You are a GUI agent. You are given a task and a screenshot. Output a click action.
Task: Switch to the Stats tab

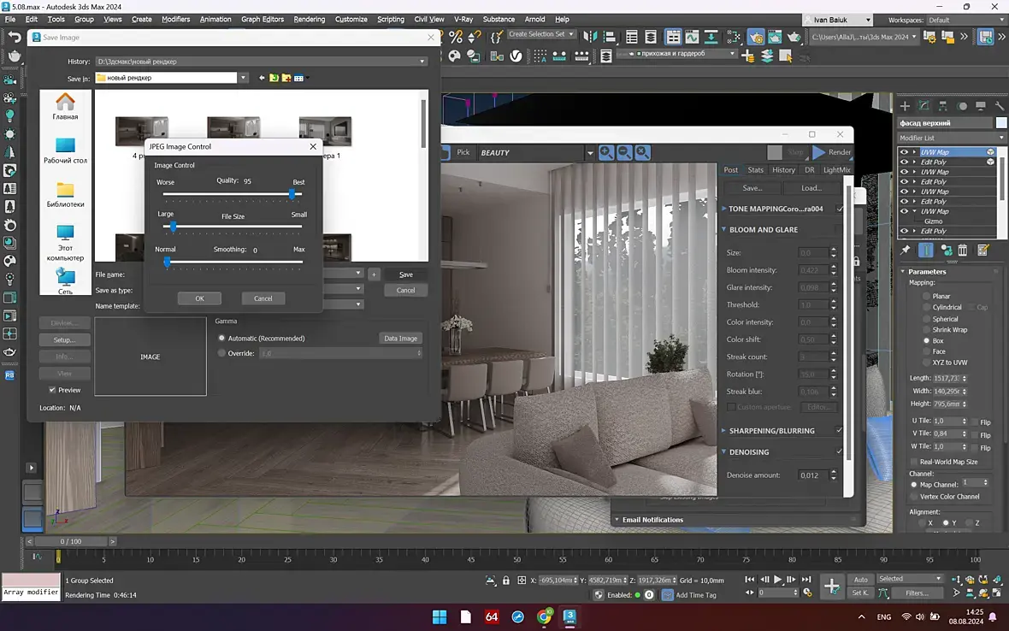[x=755, y=170]
